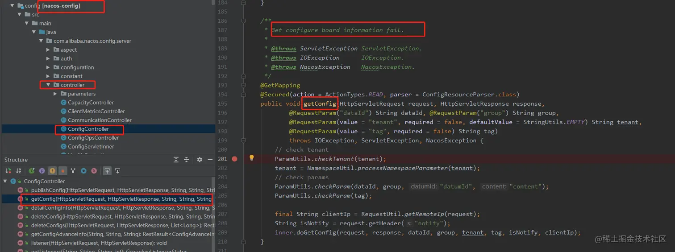The image size is (675, 252).
Task: Toggle Autoscroll from Source in Structure
Action: (x=118, y=171)
